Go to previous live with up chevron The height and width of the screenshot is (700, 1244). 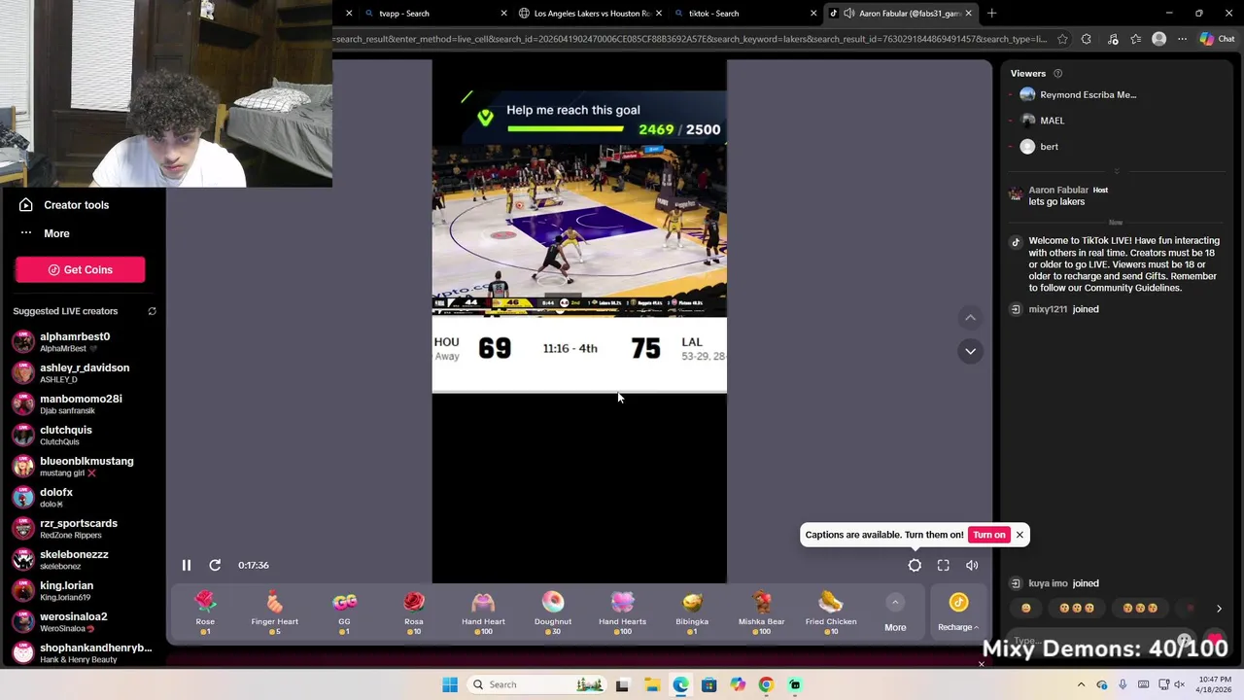pos(970,318)
